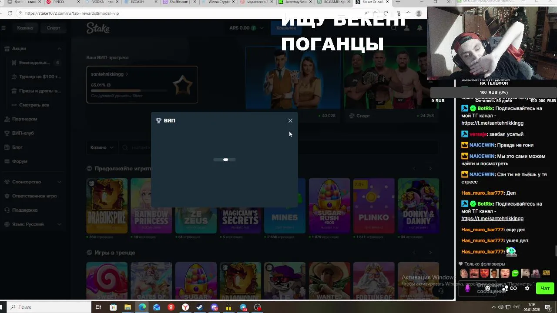
Task: Switch to the Спорт section
Action: tap(54, 28)
